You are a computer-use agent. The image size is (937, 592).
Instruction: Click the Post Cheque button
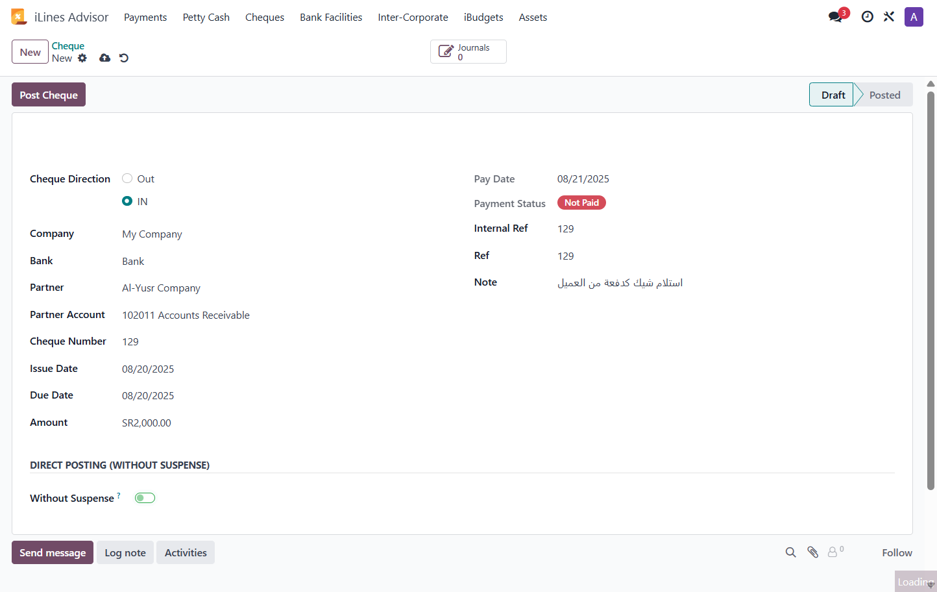49,95
